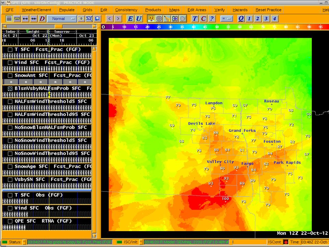Click the Reset Practice button
Viewport: 329px width, 247px height.
click(x=268, y=10)
